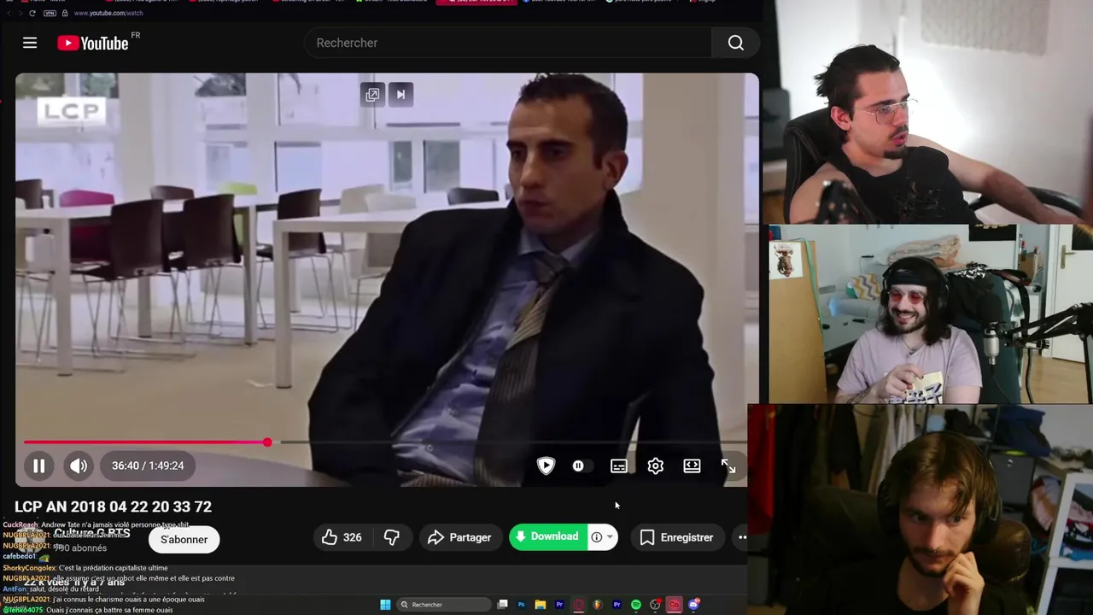Mute the video volume

pos(78,466)
